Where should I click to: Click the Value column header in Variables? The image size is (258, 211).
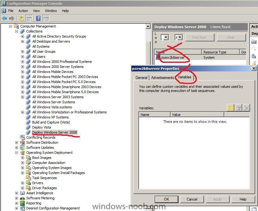(x=197, y=115)
